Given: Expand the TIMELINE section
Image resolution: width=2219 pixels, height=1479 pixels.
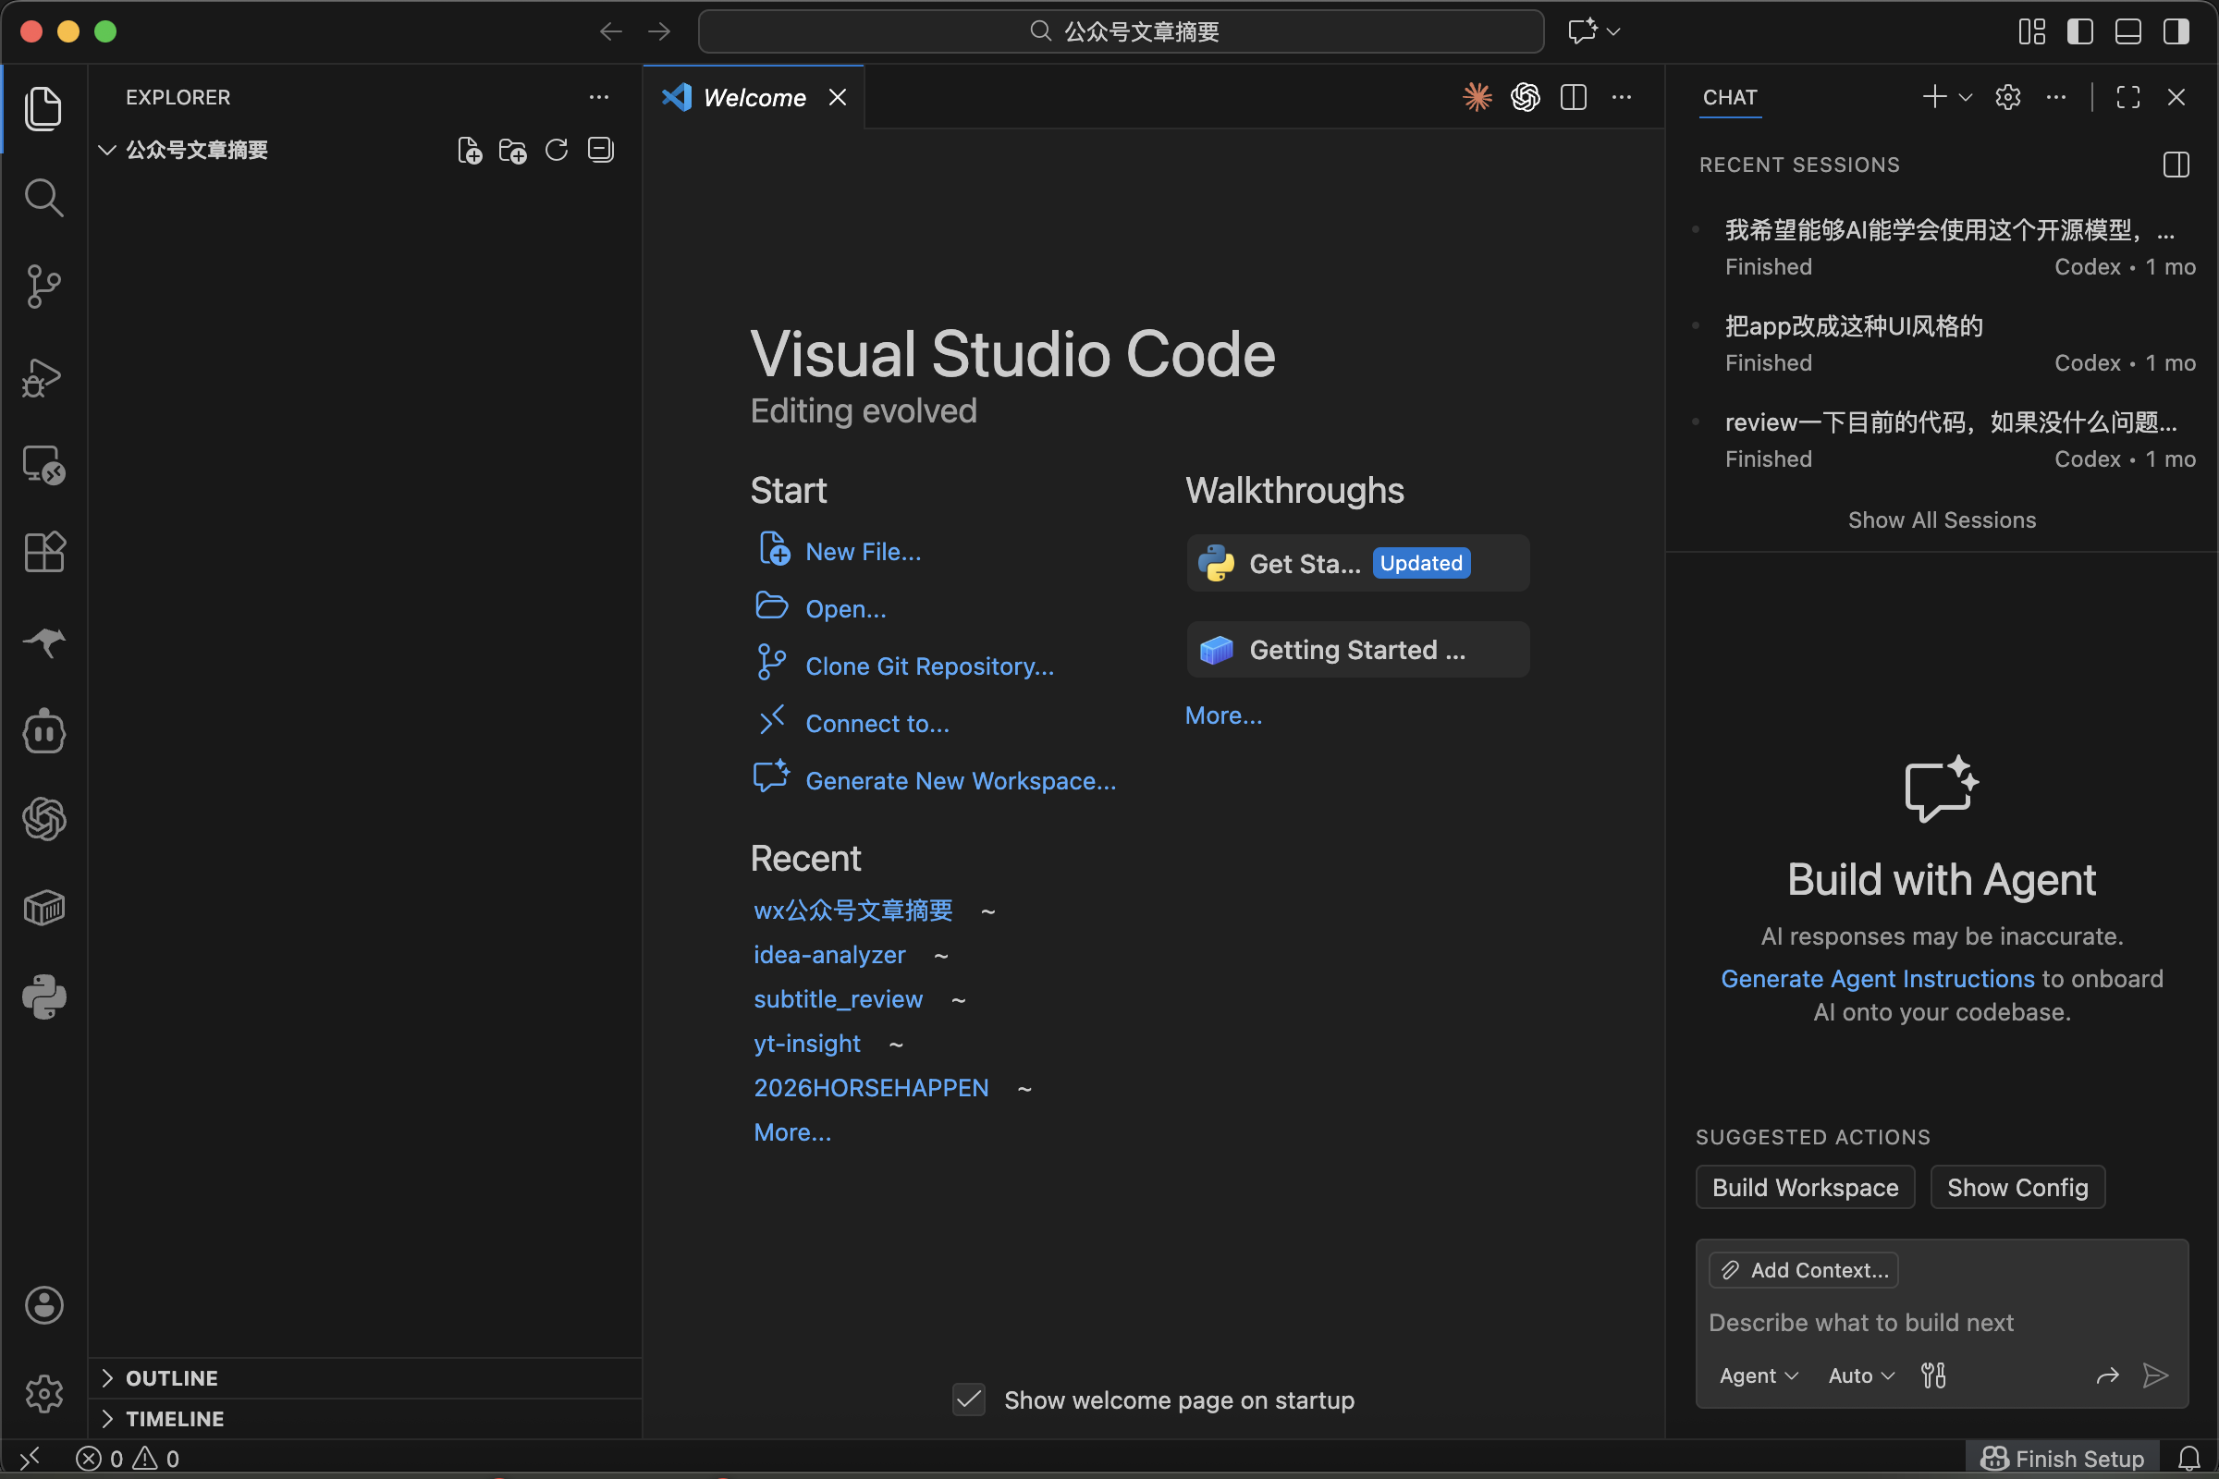Looking at the screenshot, I should tap(106, 1419).
